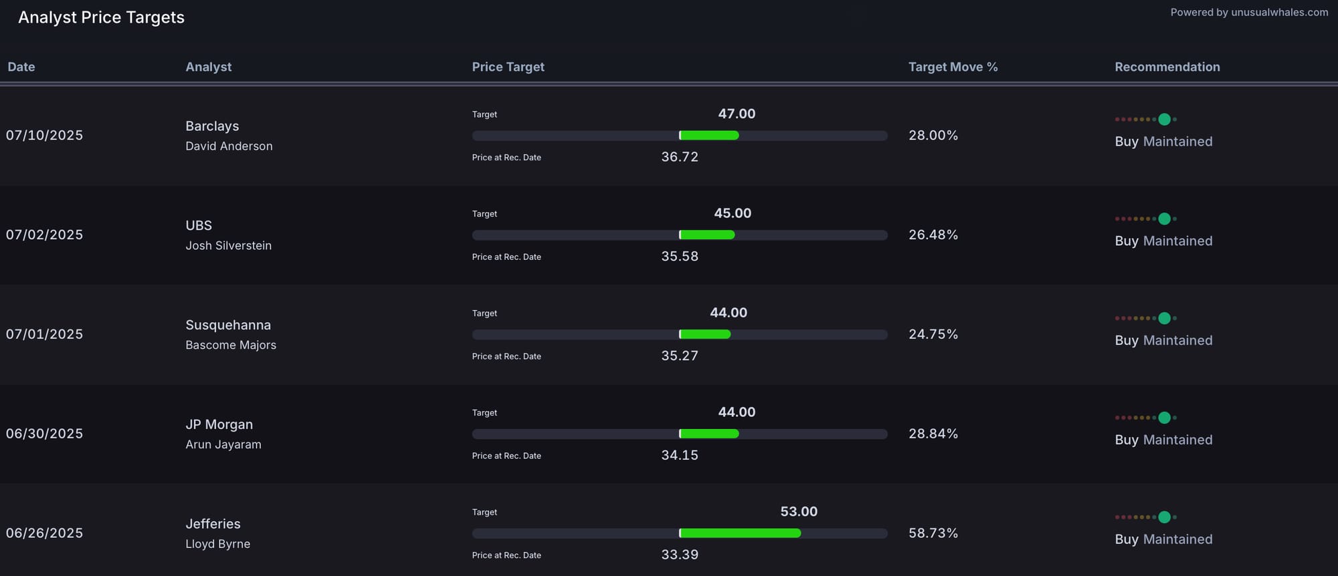Click the 58.73% target move
This screenshot has height=576, width=1338.
[933, 534]
